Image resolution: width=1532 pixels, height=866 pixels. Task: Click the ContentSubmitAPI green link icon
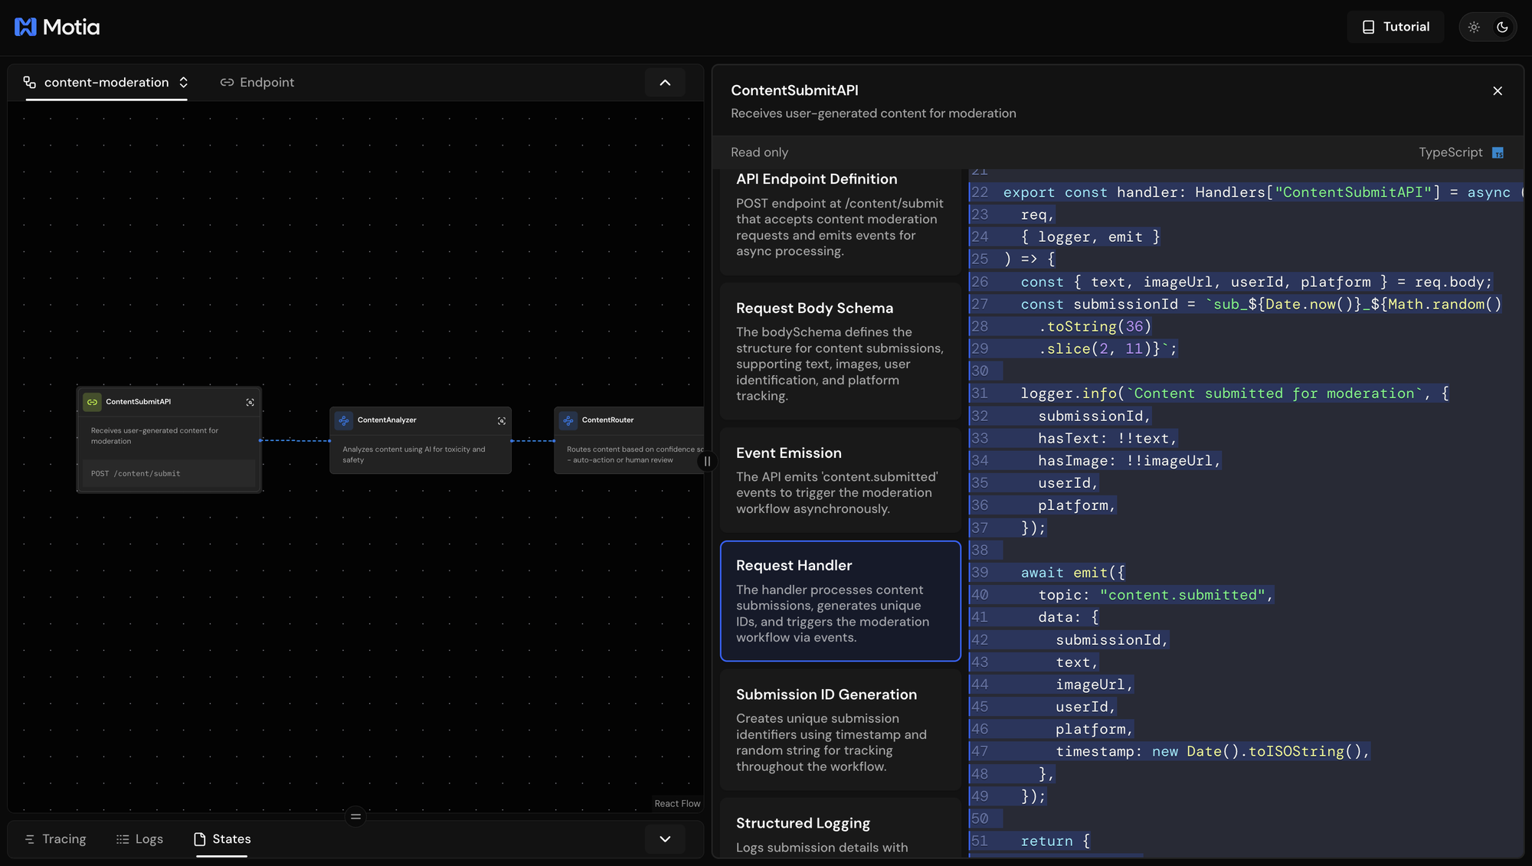(x=92, y=402)
